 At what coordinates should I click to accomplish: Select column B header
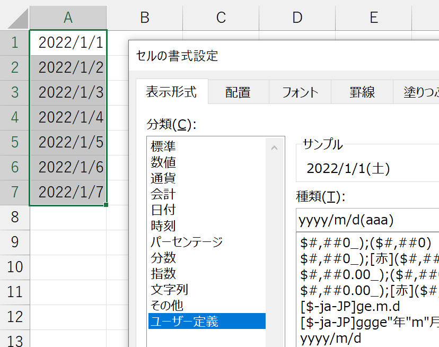pos(144,18)
